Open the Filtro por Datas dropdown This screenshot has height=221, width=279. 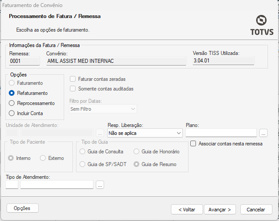(103, 109)
